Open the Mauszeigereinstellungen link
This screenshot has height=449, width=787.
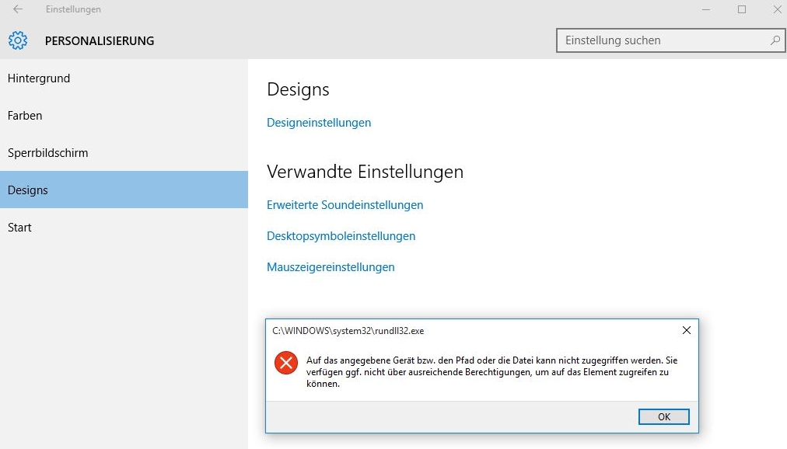(x=331, y=267)
